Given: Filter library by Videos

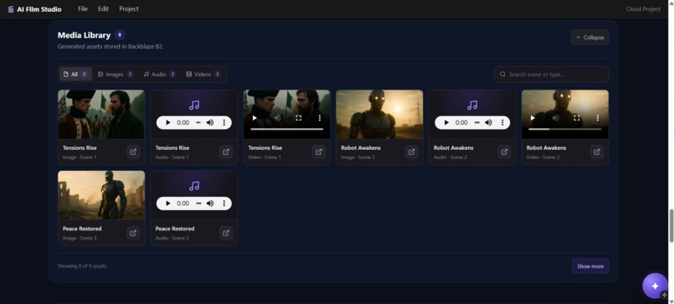Looking at the screenshot, I should point(204,74).
